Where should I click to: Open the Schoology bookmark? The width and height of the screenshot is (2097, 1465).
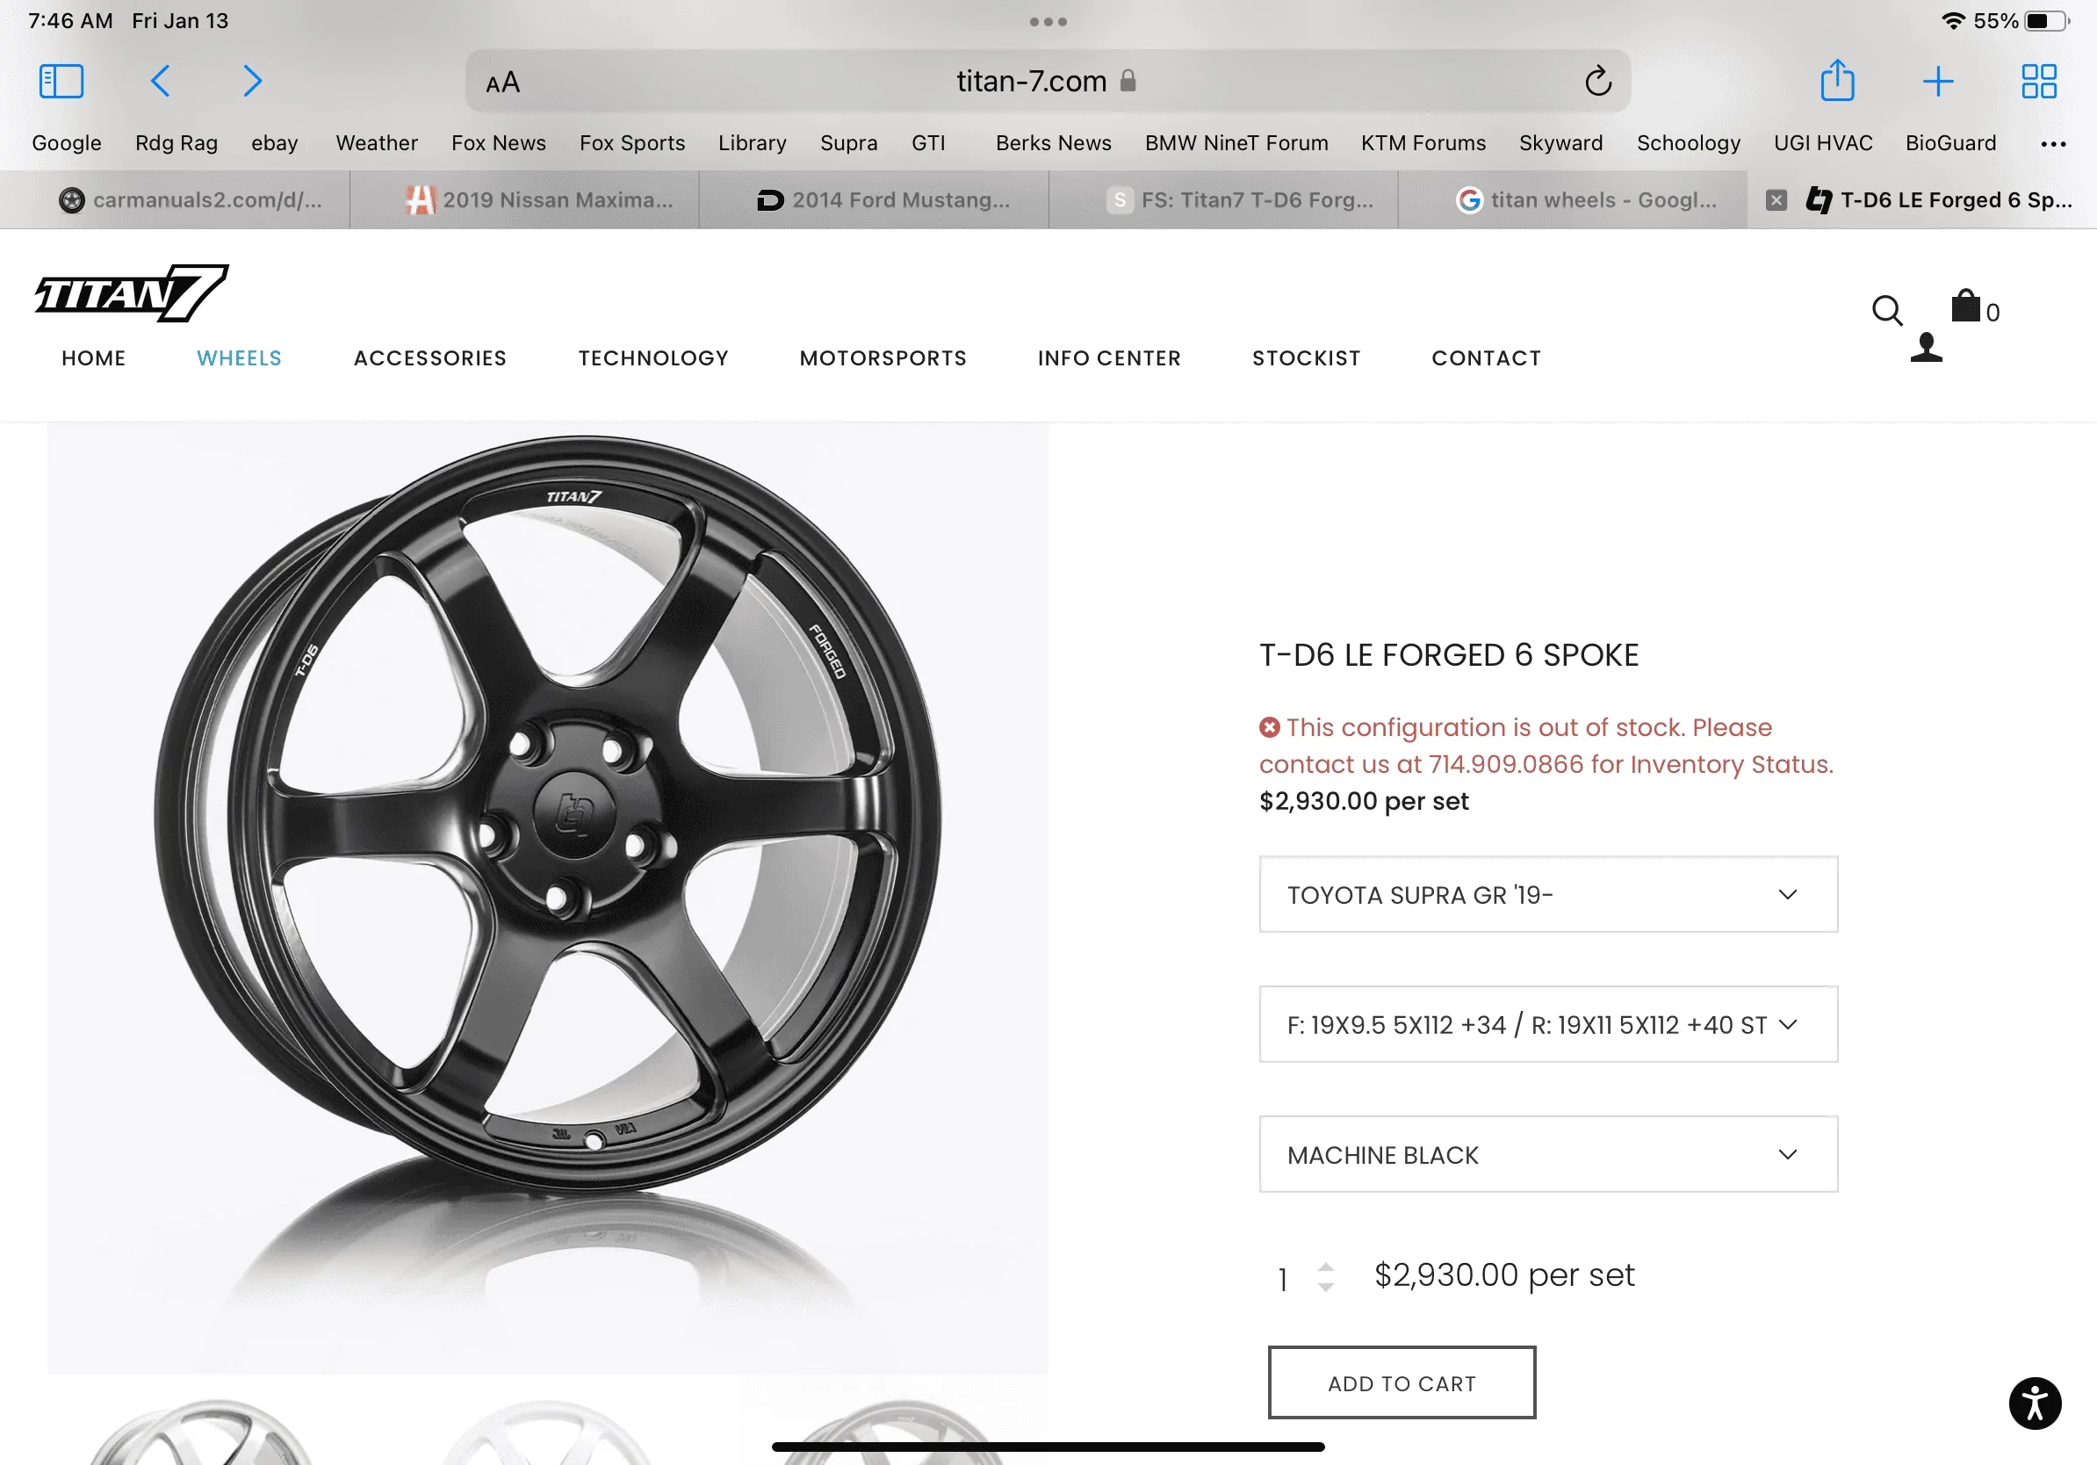(x=1688, y=143)
